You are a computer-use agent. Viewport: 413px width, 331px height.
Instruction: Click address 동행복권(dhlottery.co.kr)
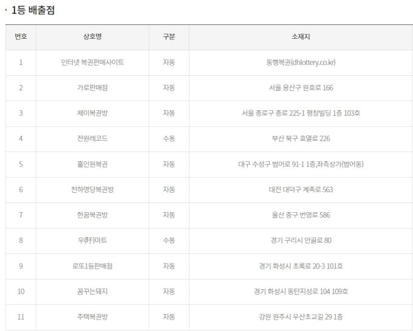click(301, 62)
